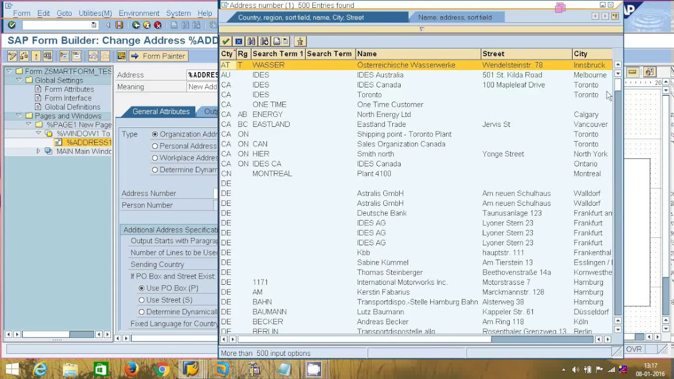Select the Use PO Box (P) radio button
674x379 pixels.
tap(141, 288)
